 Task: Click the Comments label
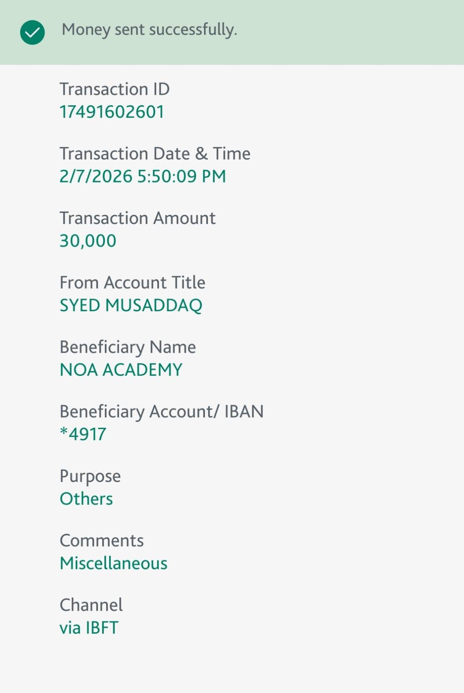(101, 541)
